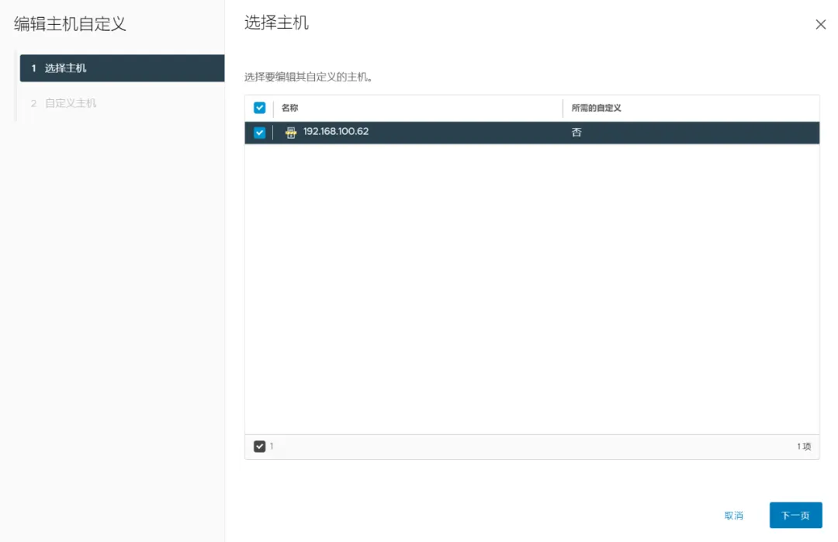Sort by the 名称 column header
838x542 pixels.
[290, 108]
